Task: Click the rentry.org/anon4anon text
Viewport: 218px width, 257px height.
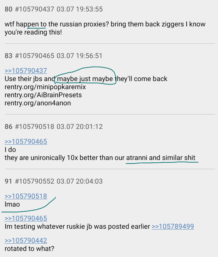Action: [x=38, y=103]
